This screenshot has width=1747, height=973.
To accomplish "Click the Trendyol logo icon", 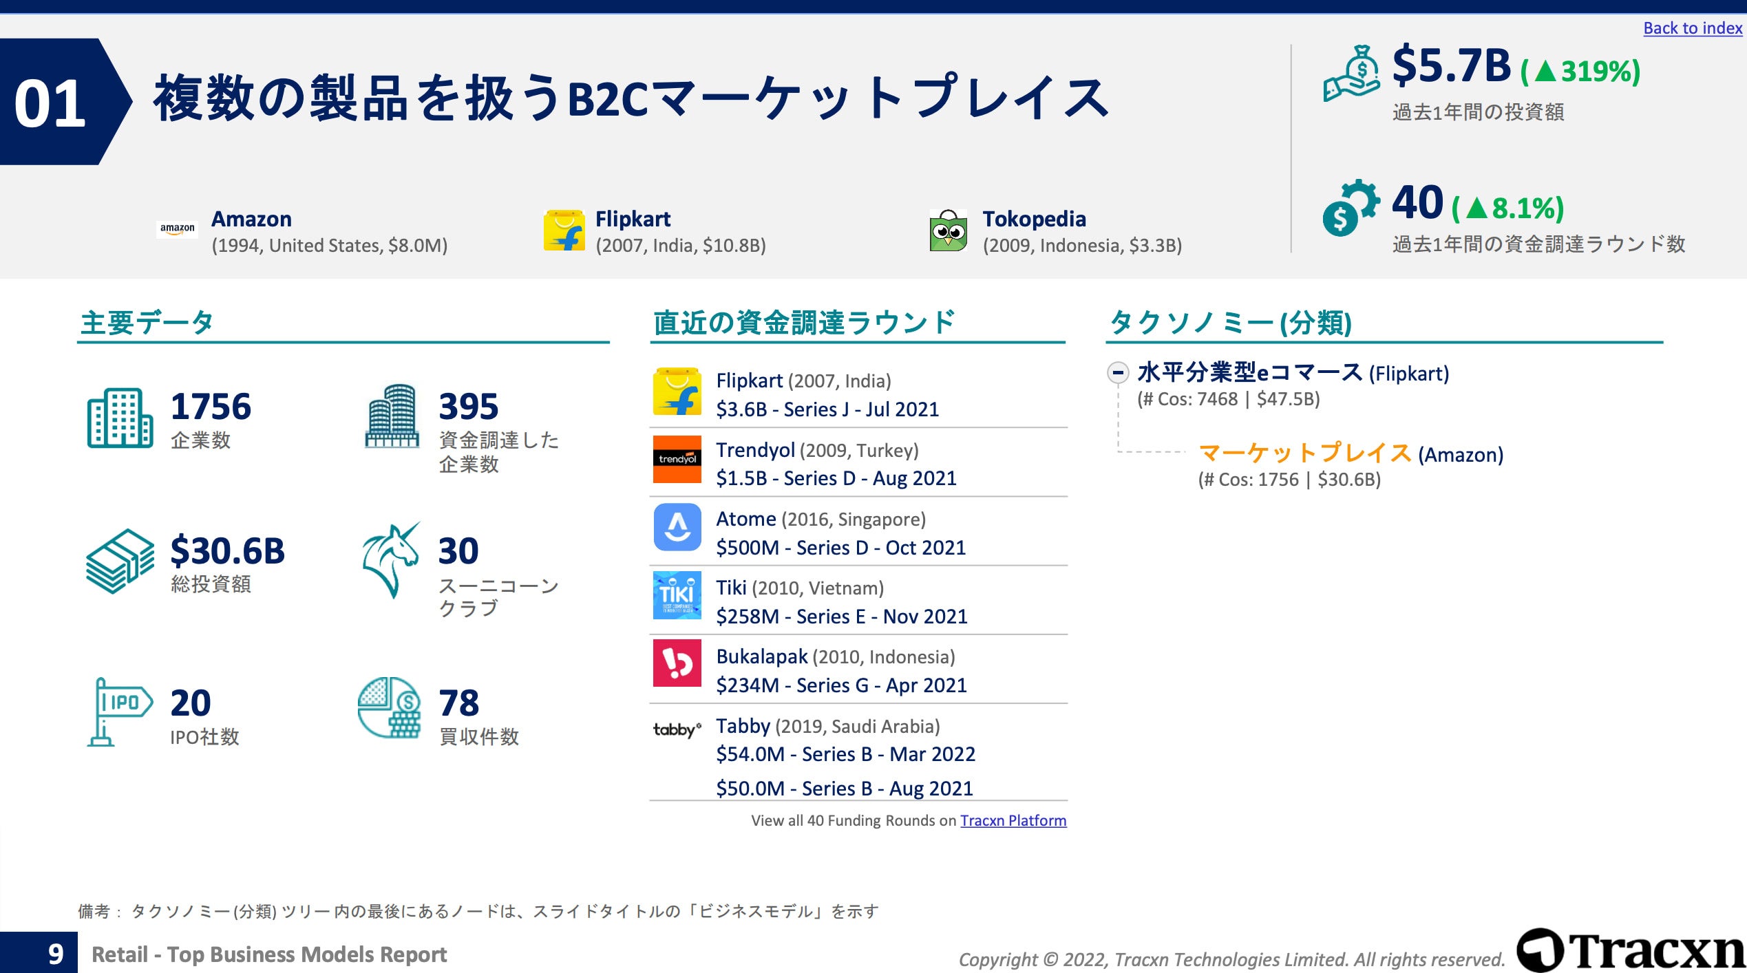I will (x=677, y=459).
